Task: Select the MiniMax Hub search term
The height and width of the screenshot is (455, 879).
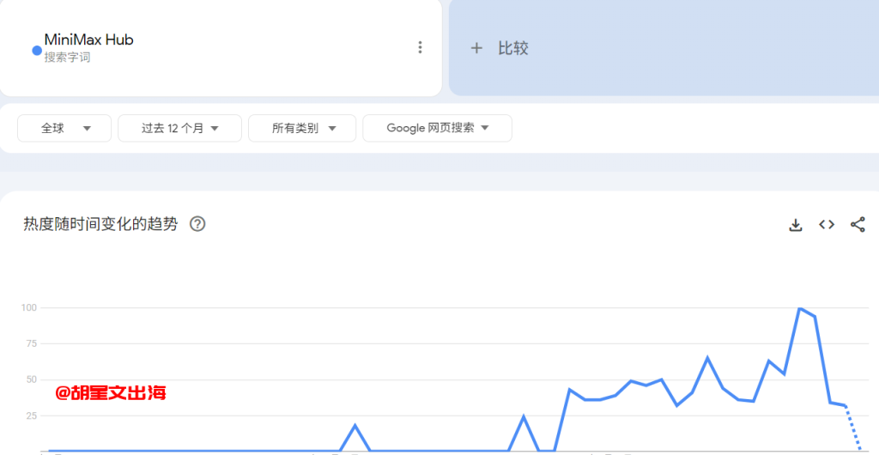Action: [88, 39]
